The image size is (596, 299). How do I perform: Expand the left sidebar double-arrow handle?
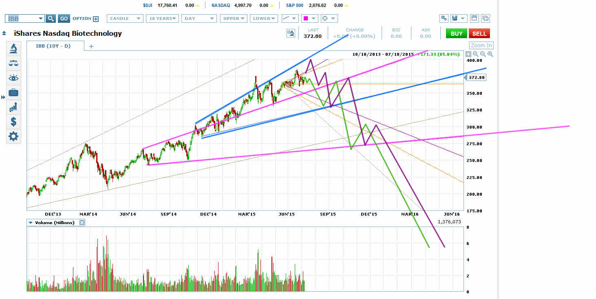3,97
